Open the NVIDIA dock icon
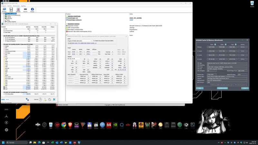 (x=115, y=125)
